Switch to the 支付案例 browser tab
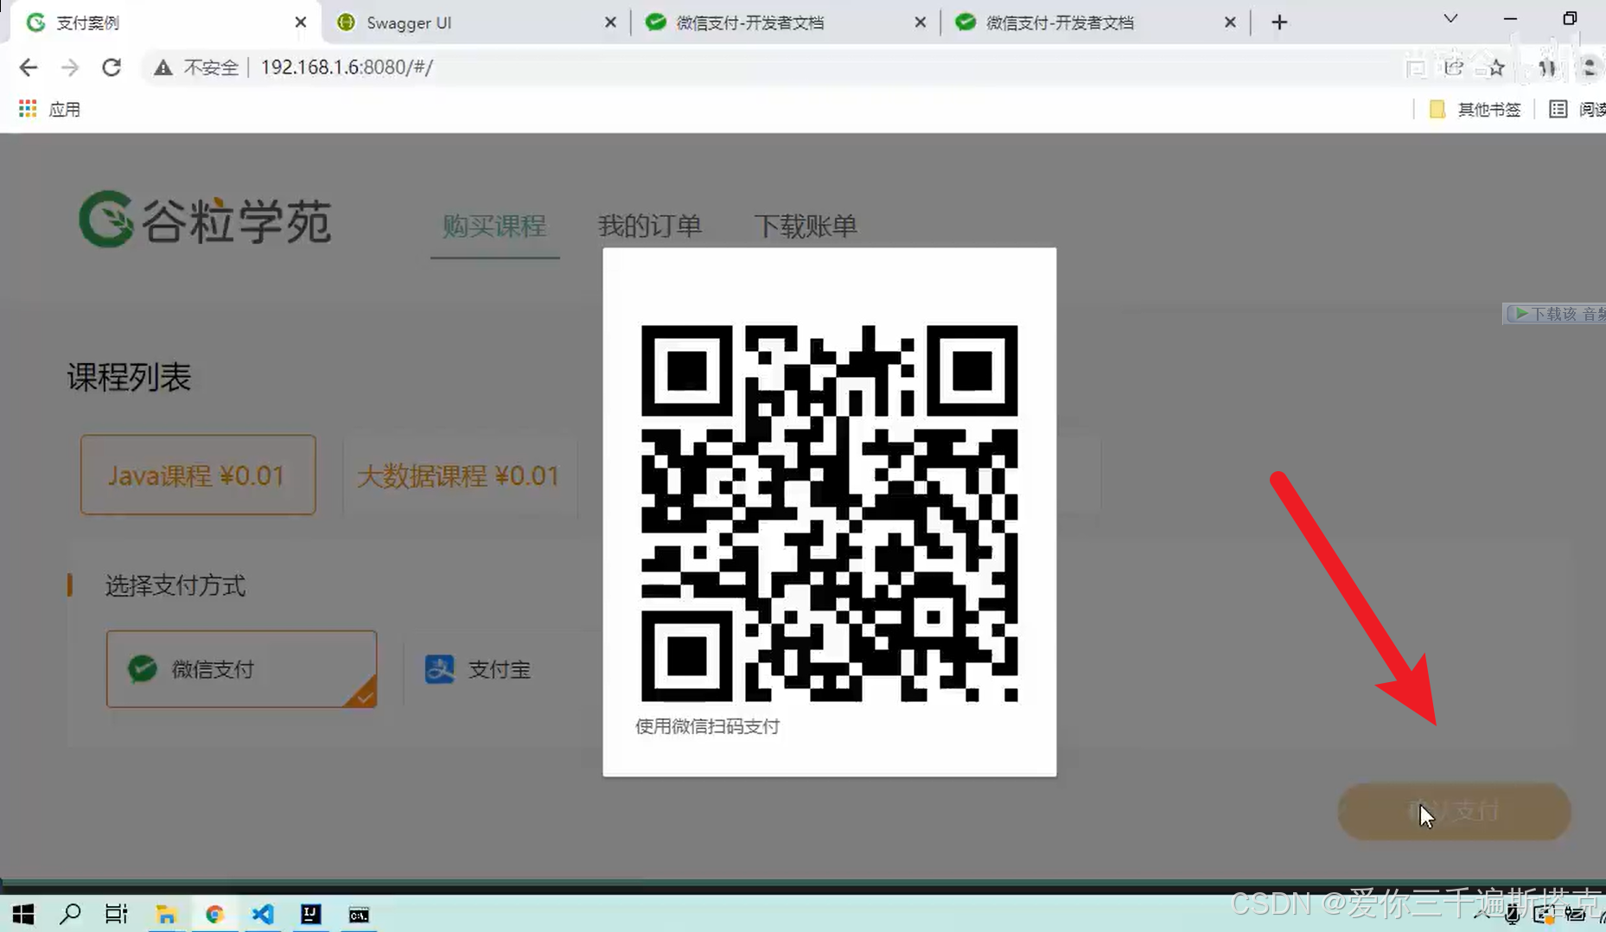This screenshot has width=1606, height=932. coord(164,22)
